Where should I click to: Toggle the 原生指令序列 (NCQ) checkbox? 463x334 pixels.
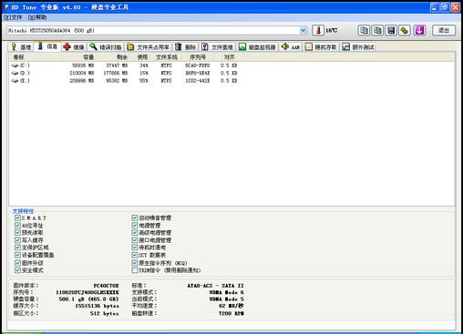(x=135, y=263)
